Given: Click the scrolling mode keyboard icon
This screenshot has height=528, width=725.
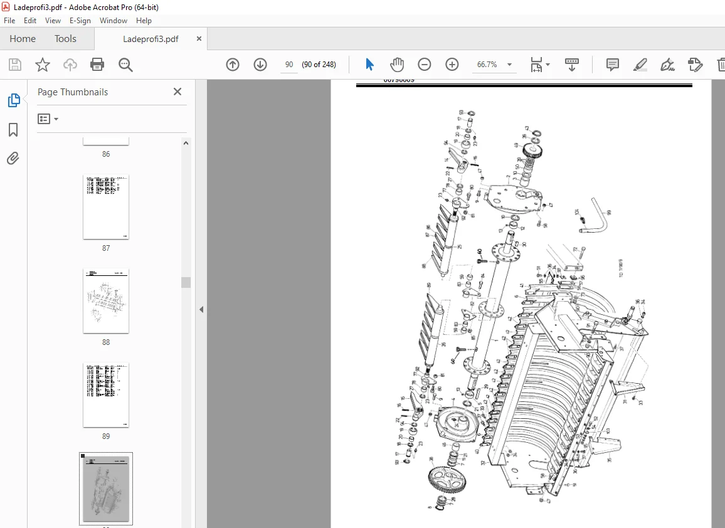Looking at the screenshot, I should (572, 64).
